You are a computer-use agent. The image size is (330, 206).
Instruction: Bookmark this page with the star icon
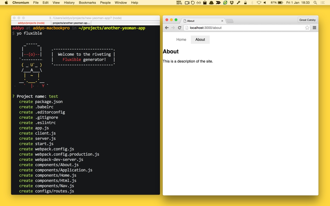pyautogui.click(x=307, y=28)
